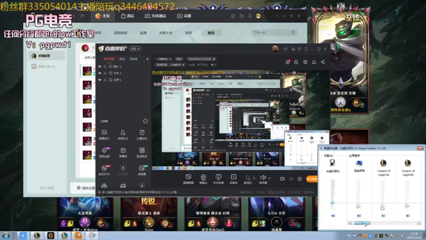The width and height of the screenshot is (426, 240).
Task: Add multimedia source (多媒体)
Action: point(233,179)
